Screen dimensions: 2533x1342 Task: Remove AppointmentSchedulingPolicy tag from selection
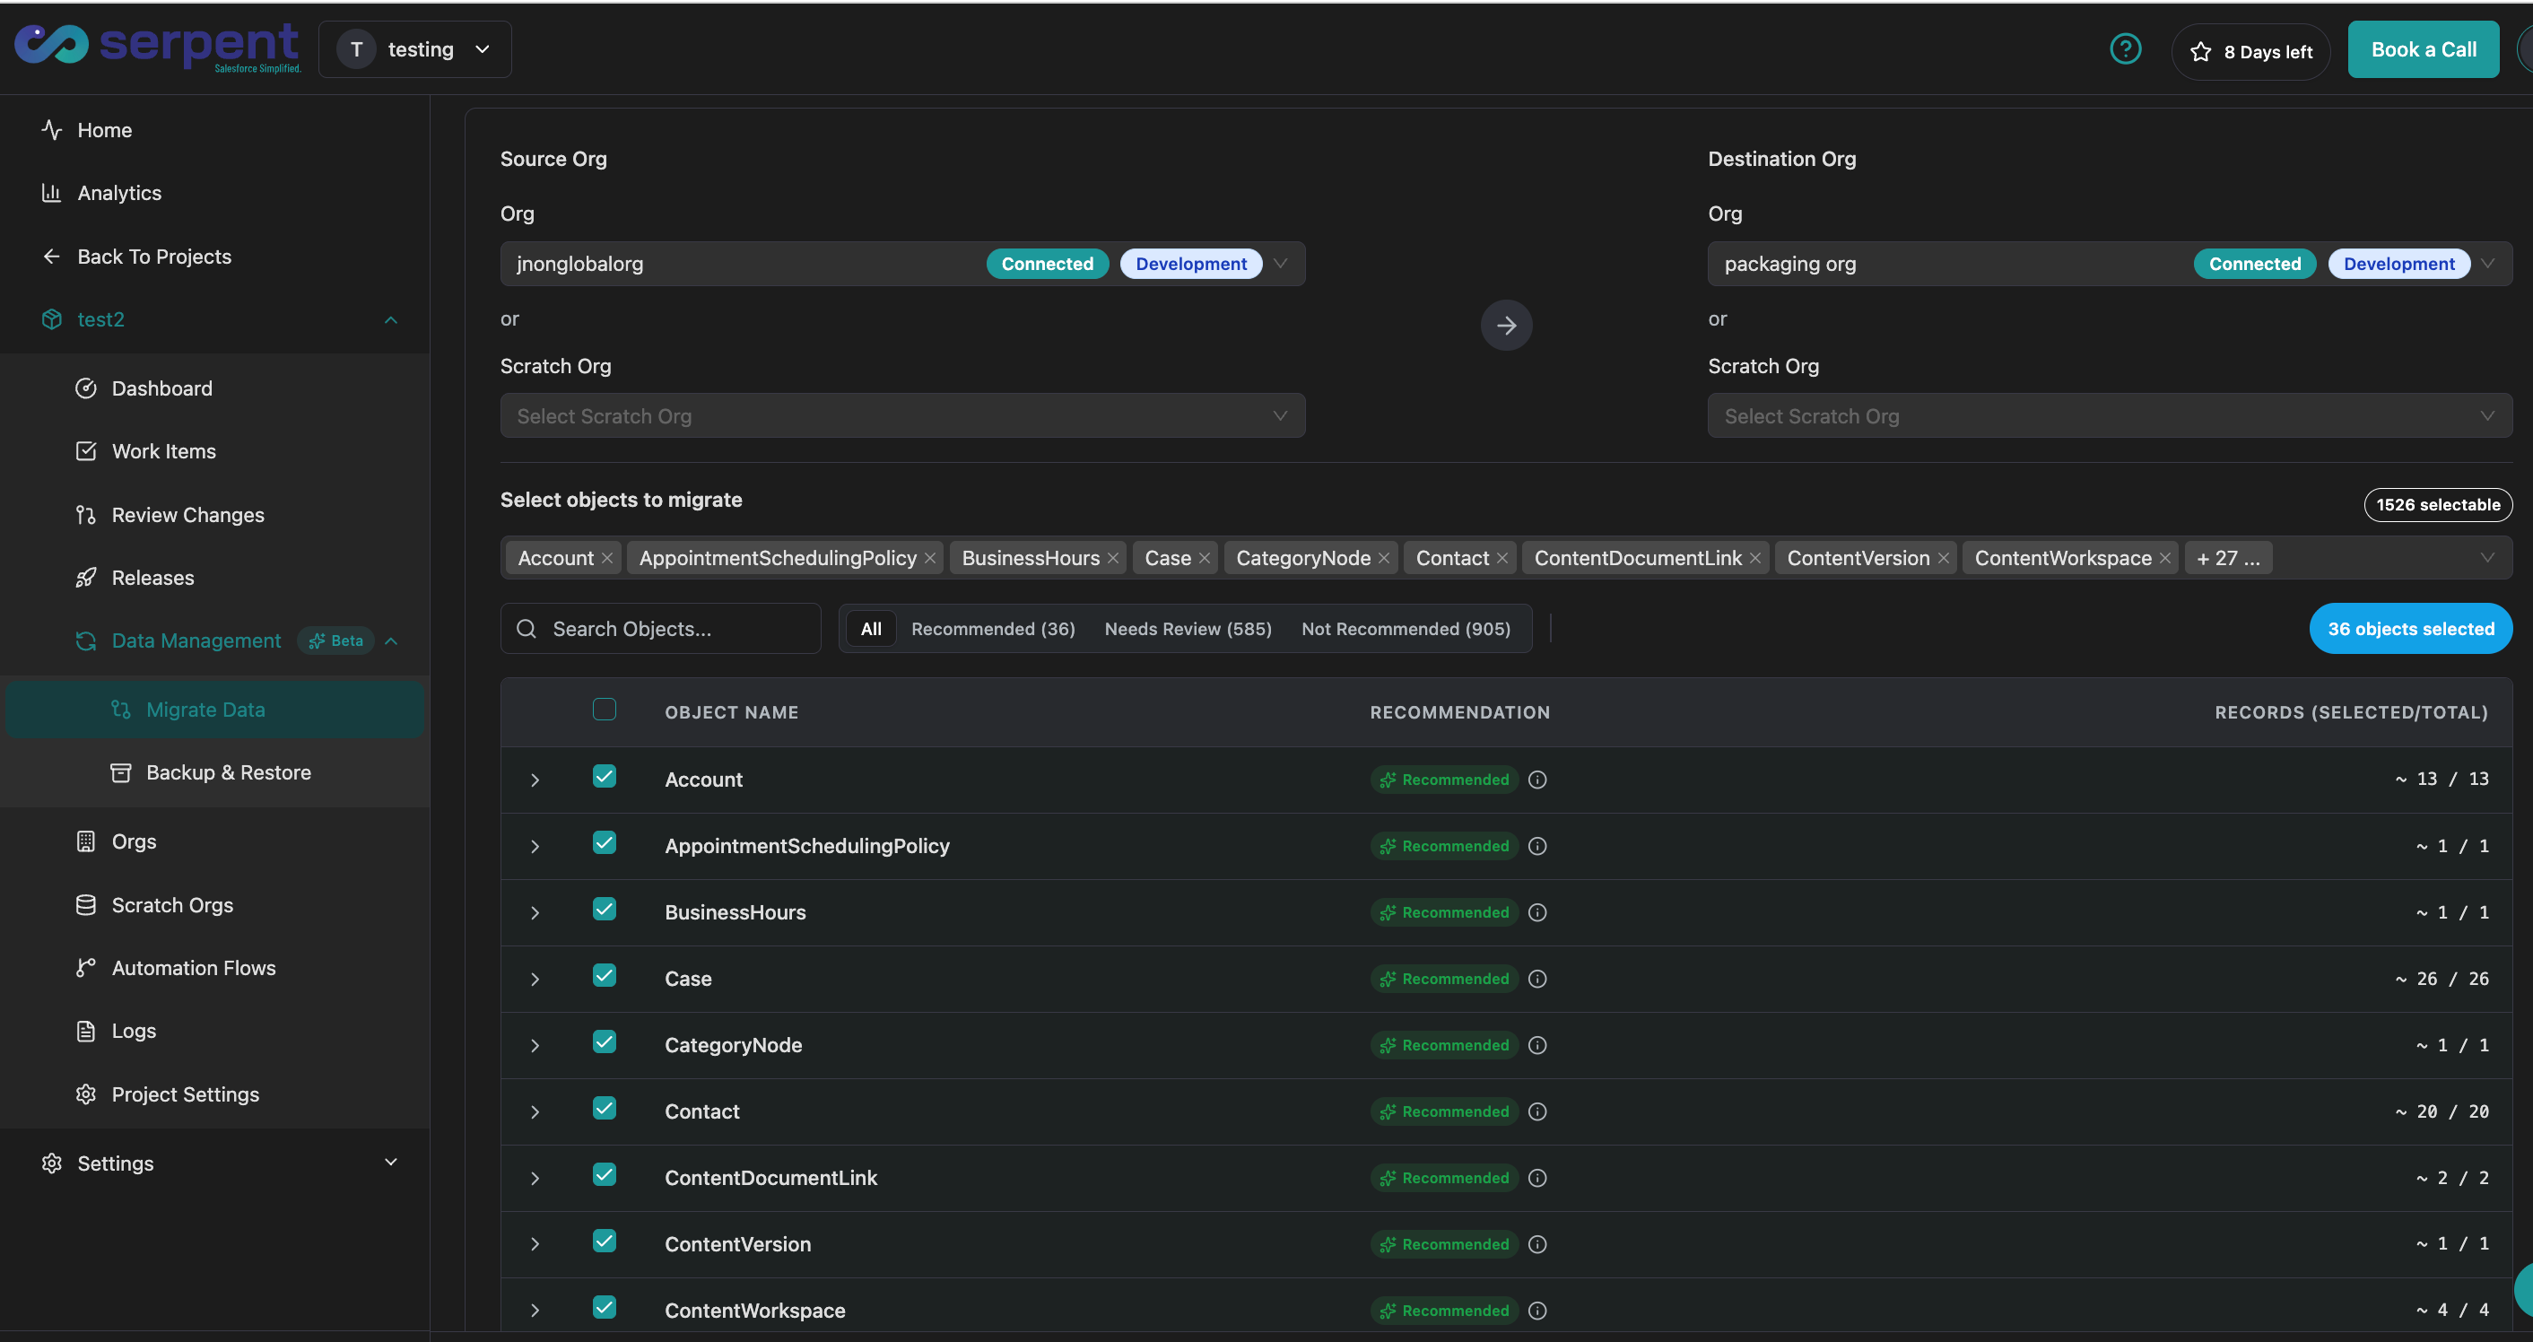click(x=930, y=559)
